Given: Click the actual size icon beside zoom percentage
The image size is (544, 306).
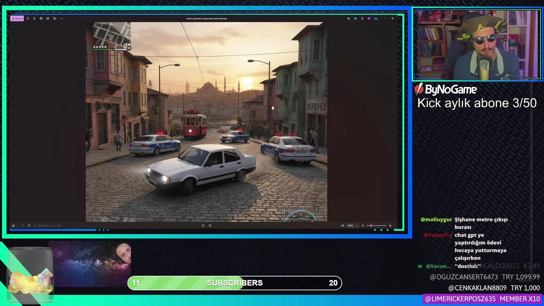Looking at the screenshot, I should tap(343, 226).
